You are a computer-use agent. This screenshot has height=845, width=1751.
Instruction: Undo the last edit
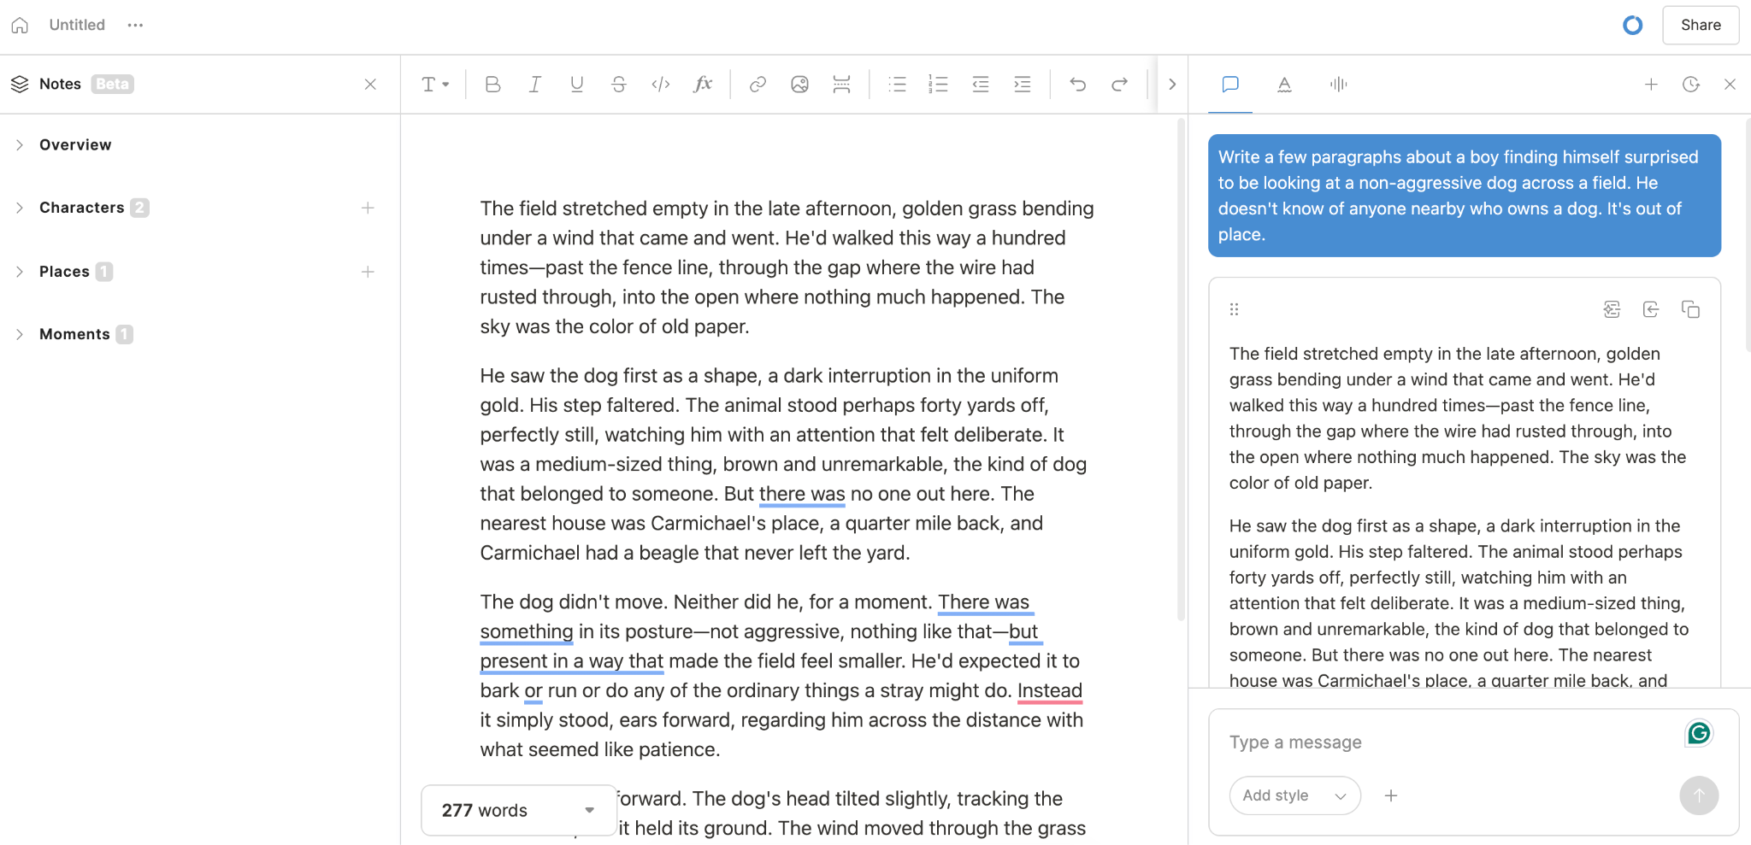1077,84
